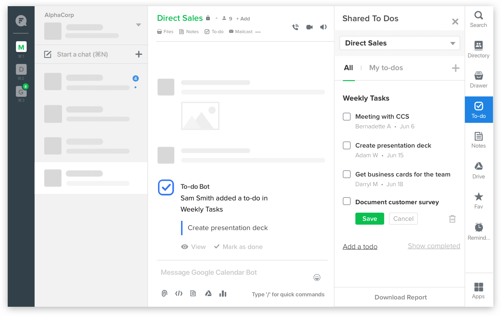This screenshot has height=316, width=501.
Task: Open Google Drive sidebar panel
Action: click(478, 170)
